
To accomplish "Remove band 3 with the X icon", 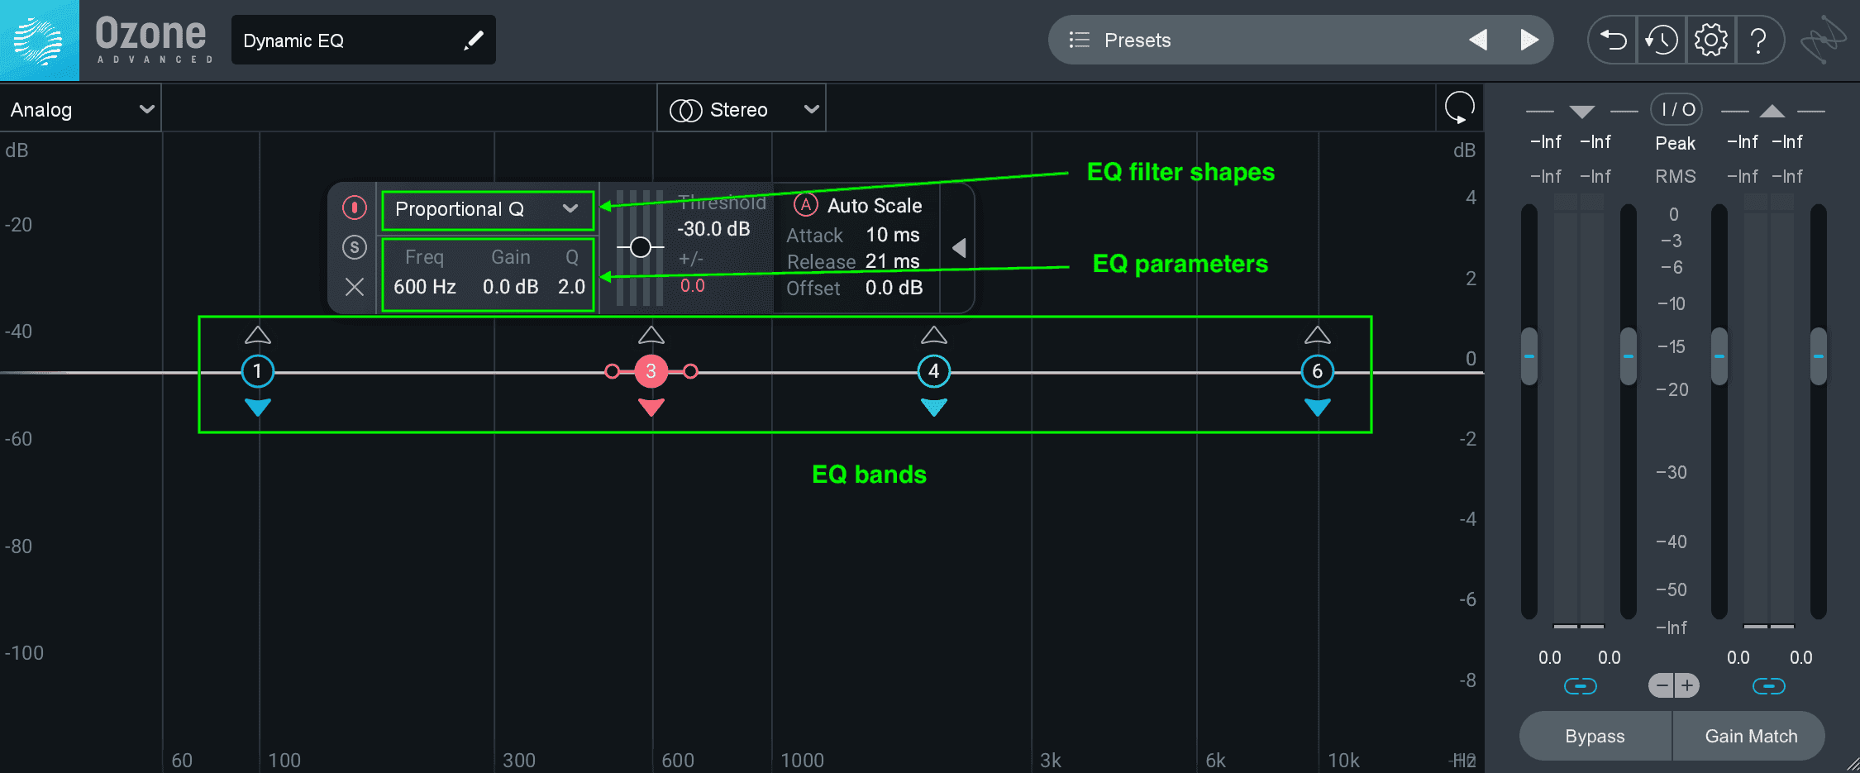I will (354, 287).
